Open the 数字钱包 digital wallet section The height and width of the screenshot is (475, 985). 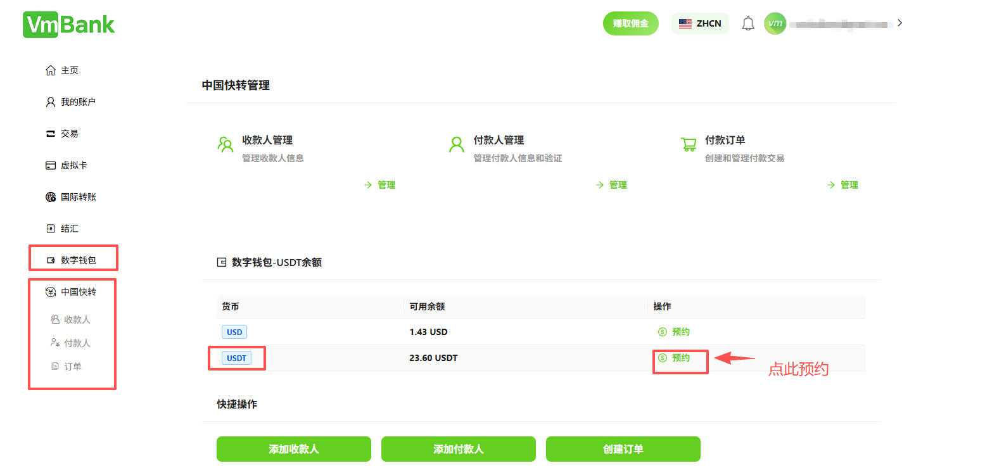tap(73, 258)
